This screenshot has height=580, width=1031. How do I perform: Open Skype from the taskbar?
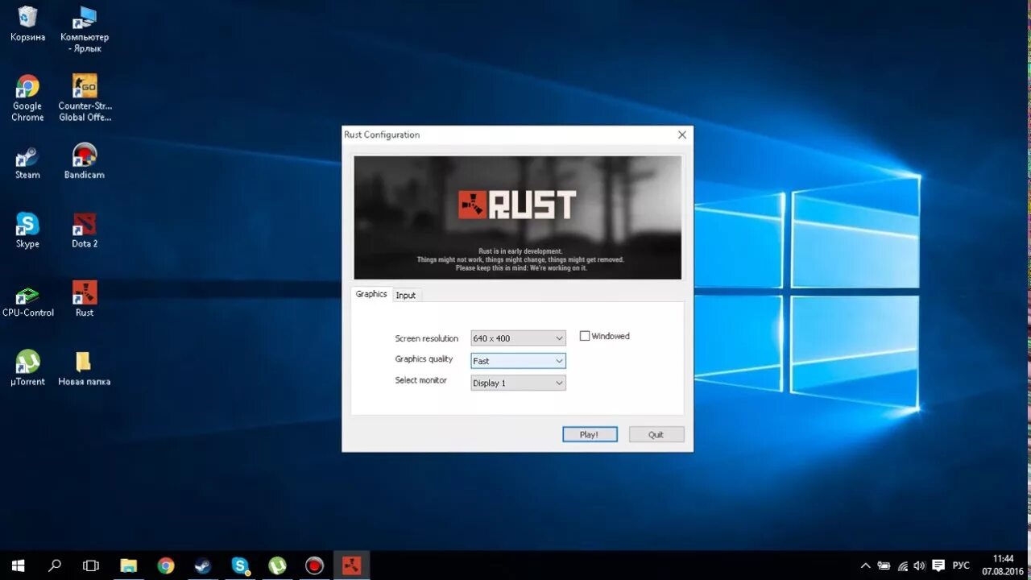coord(240,565)
